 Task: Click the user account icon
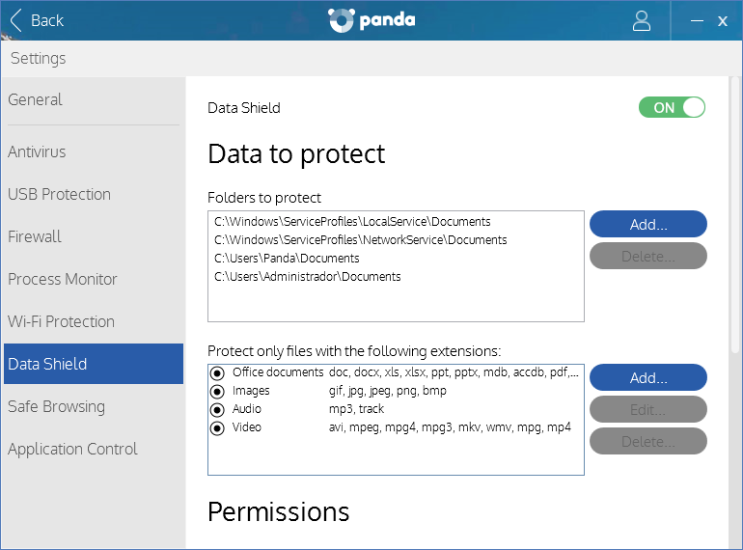click(x=641, y=21)
